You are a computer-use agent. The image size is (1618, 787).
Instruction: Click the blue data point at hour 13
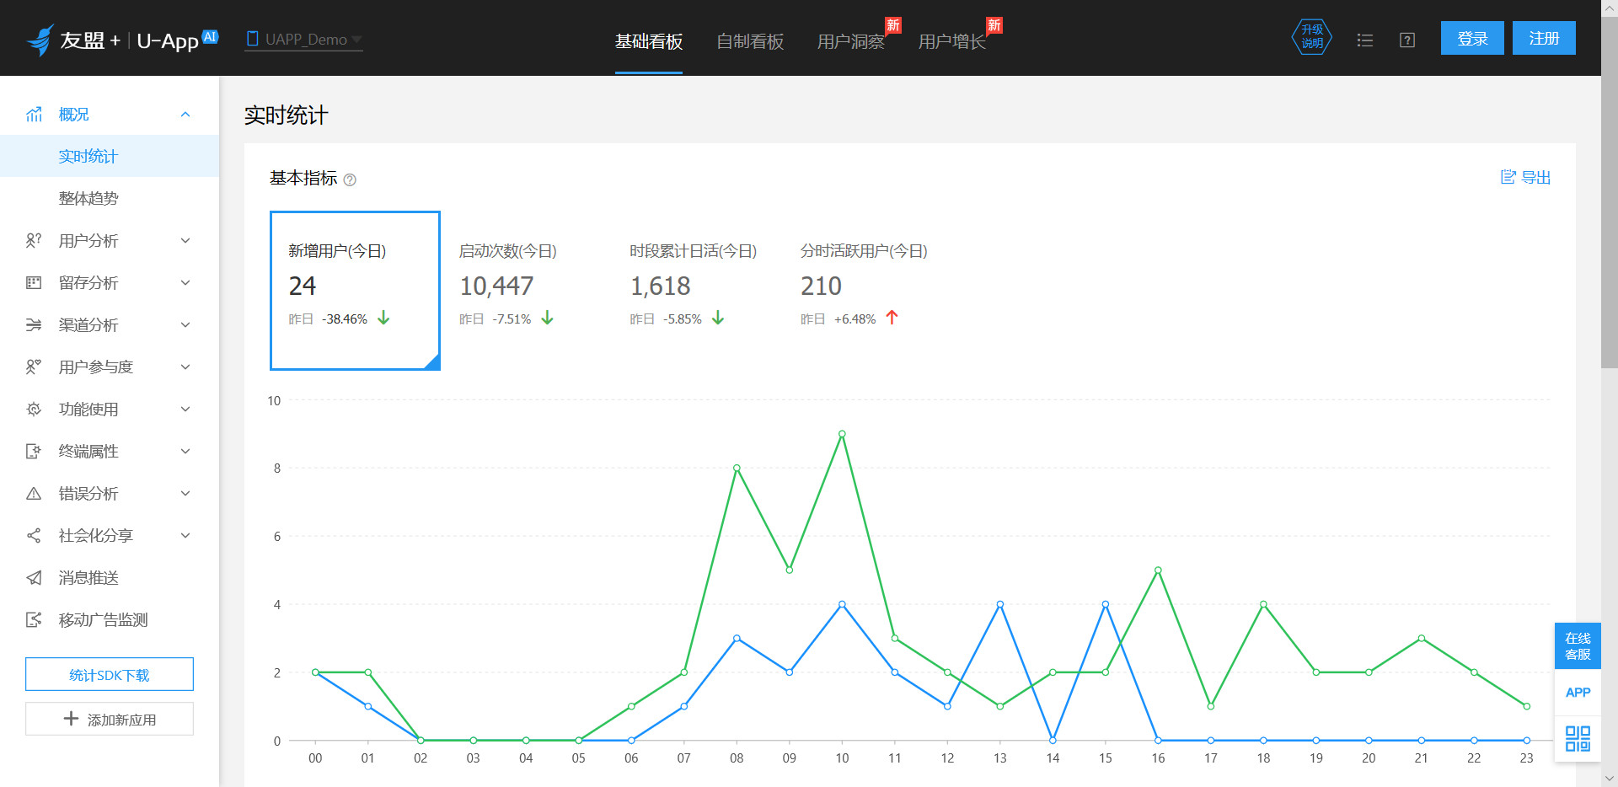(999, 604)
